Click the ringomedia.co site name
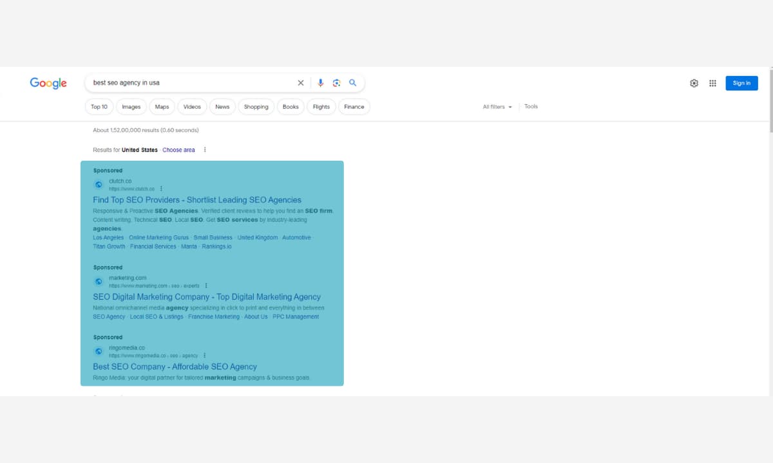This screenshot has width=773, height=463. click(x=127, y=348)
